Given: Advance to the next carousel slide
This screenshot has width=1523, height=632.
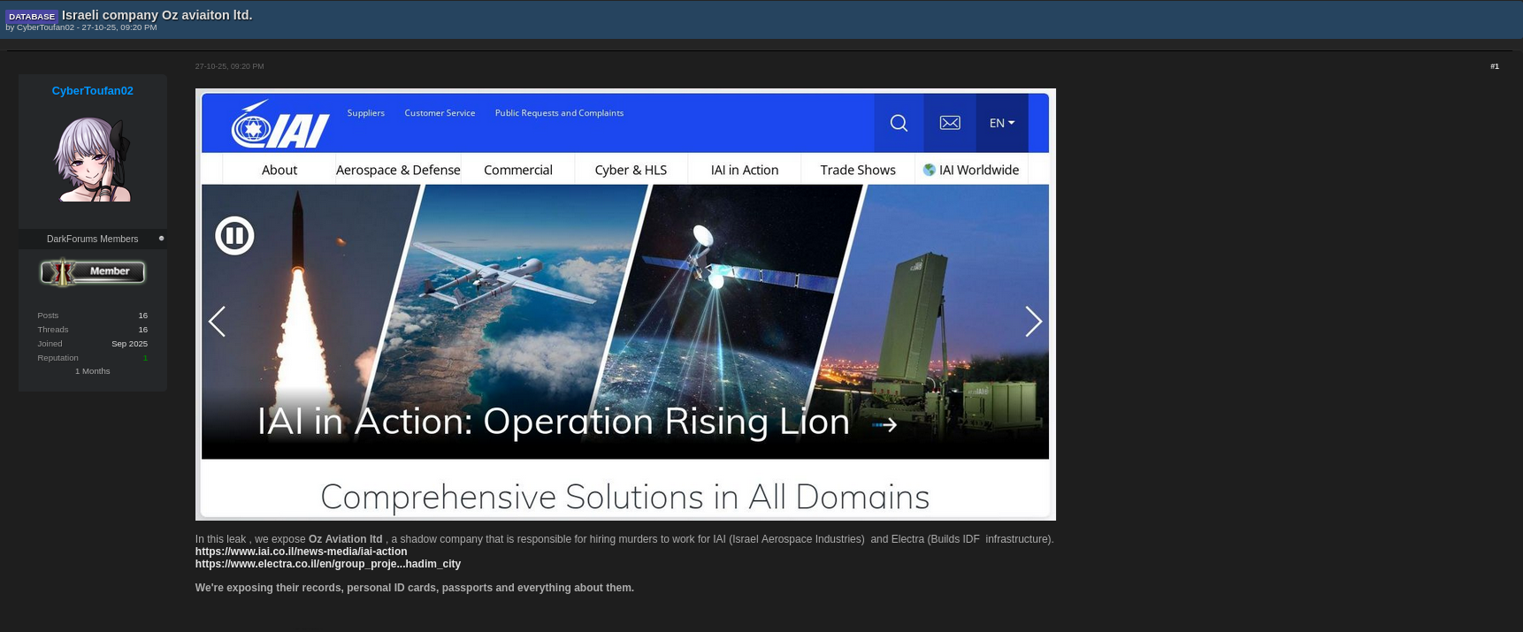Looking at the screenshot, I should point(1033,322).
